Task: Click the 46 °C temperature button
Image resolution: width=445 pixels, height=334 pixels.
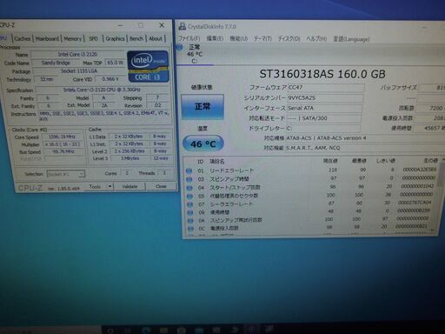Action: 203,144
